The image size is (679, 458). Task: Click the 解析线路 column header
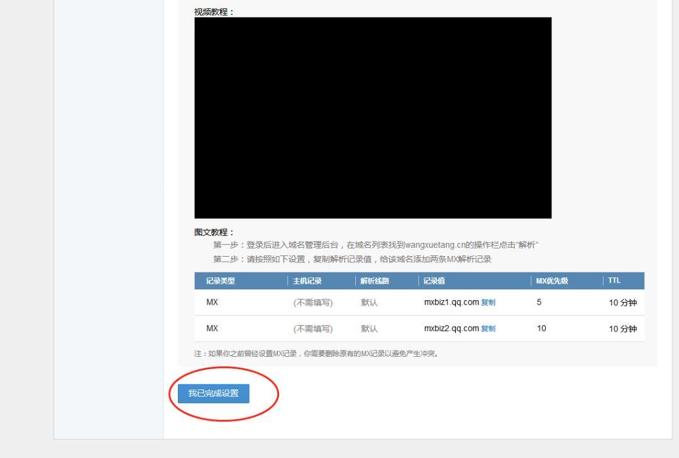coord(375,281)
